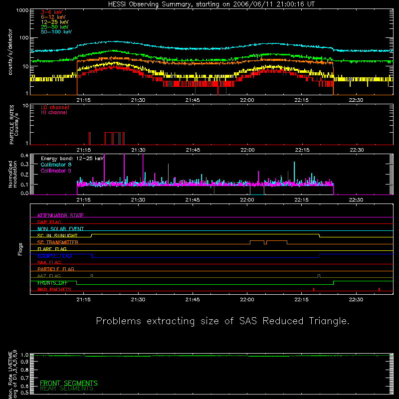Select the FRONT SEGMENTS legend label

(x=69, y=383)
